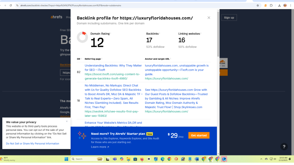Image resolution: width=294 pixels, height=165 pixels.
Task: Close the backlink profile dialog
Action: pyautogui.click(x=209, y=18)
